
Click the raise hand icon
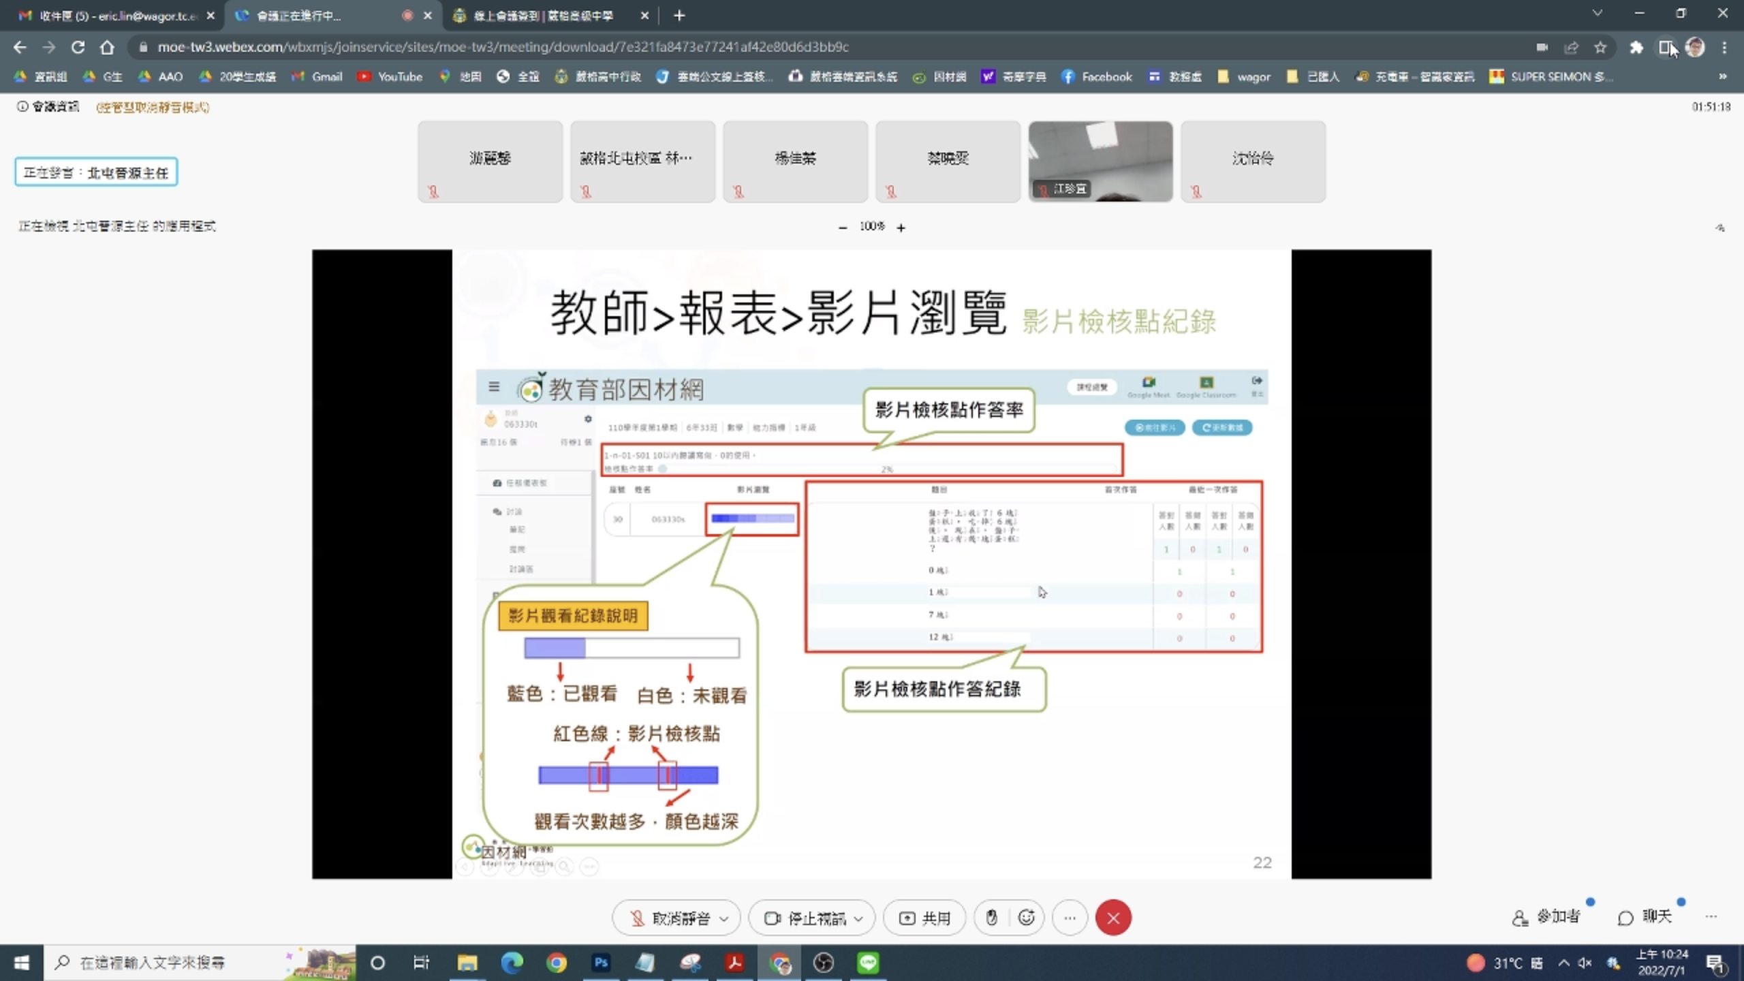[x=991, y=918]
